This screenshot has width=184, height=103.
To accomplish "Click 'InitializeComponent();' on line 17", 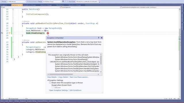I will (37, 14).
